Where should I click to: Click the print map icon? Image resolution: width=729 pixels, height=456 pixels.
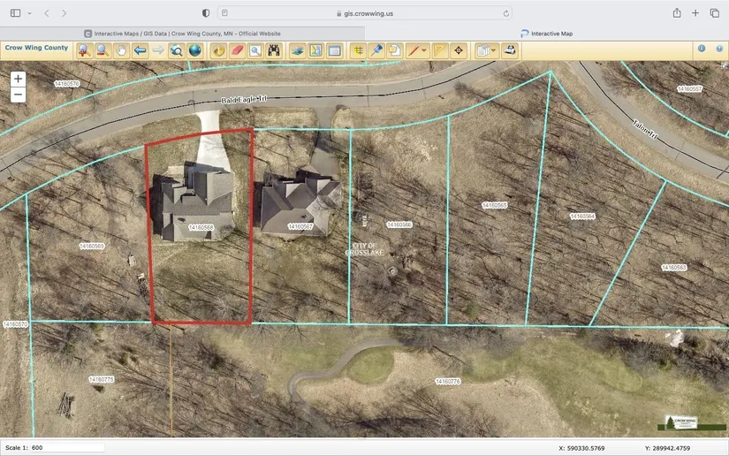click(510, 50)
